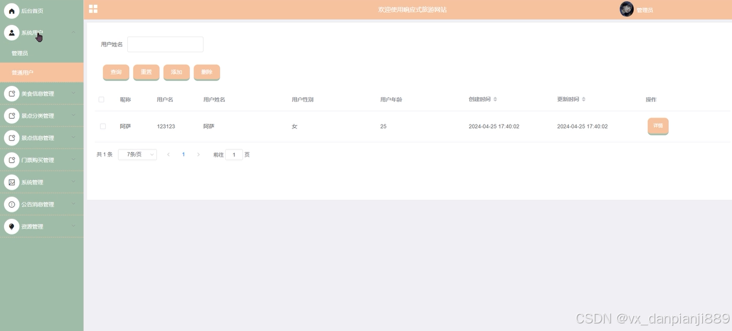Click the 前往 page number input
Image resolution: width=732 pixels, height=331 pixels.
(x=234, y=155)
